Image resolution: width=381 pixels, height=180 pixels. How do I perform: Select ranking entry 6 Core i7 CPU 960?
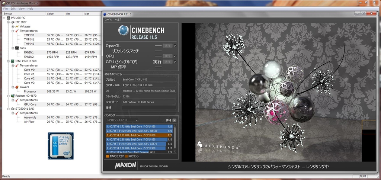point(140,148)
